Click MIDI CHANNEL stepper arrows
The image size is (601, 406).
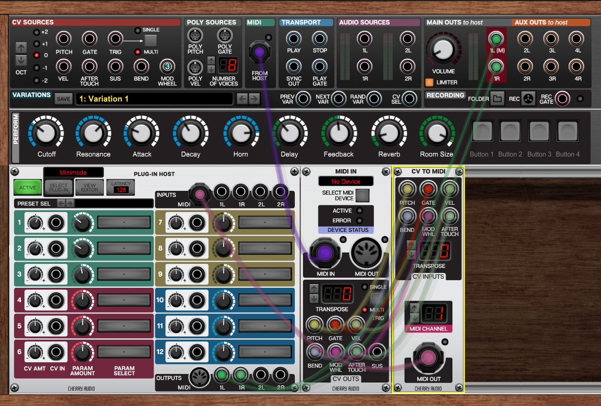coord(414,312)
